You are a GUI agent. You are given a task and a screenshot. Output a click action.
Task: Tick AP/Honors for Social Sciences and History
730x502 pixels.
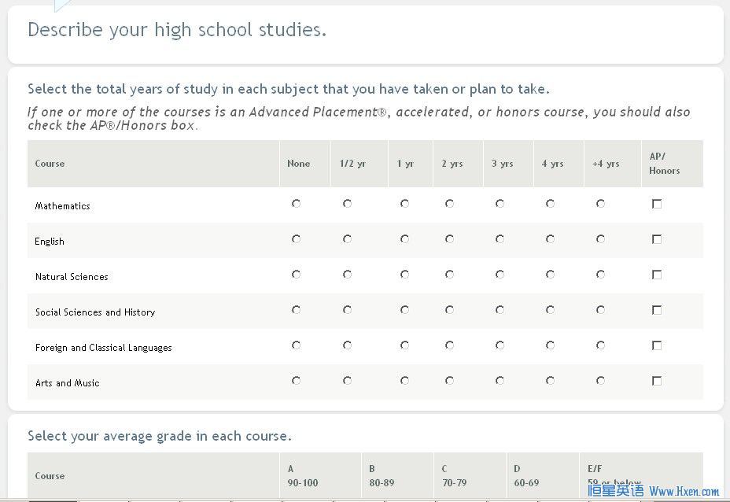click(x=657, y=310)
